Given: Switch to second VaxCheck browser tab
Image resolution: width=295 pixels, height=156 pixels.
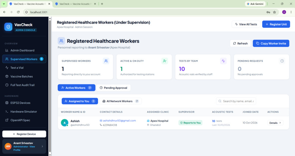Looking at the screenshot, I should click(76, 4).
